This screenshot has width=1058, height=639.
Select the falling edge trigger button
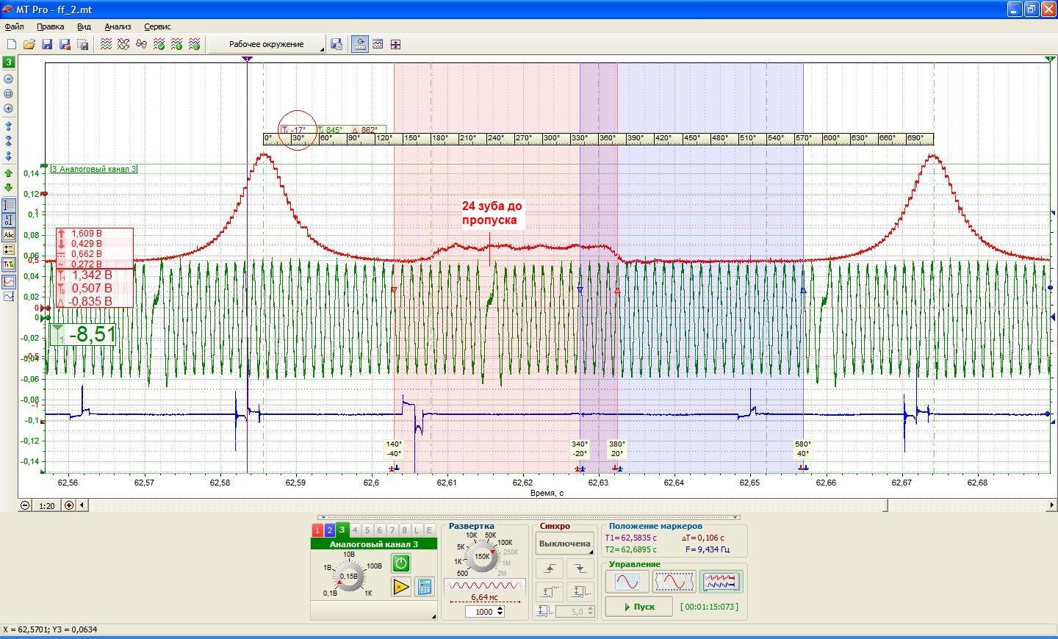point(580,568)
